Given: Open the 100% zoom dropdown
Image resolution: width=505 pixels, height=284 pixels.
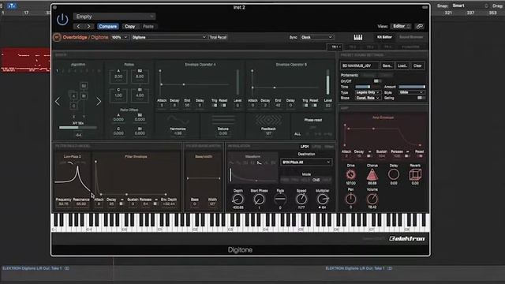Looking at the screenshot, I should 119,37.
